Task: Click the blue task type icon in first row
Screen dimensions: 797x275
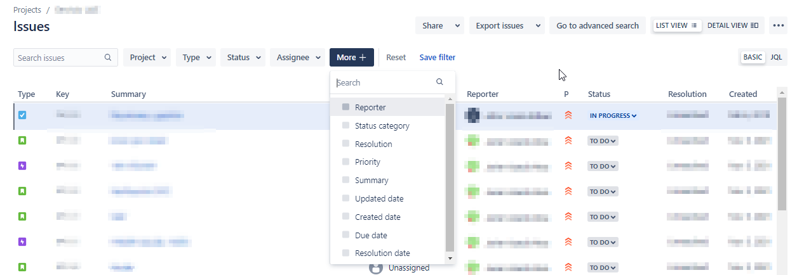Action: click(22, 115)
